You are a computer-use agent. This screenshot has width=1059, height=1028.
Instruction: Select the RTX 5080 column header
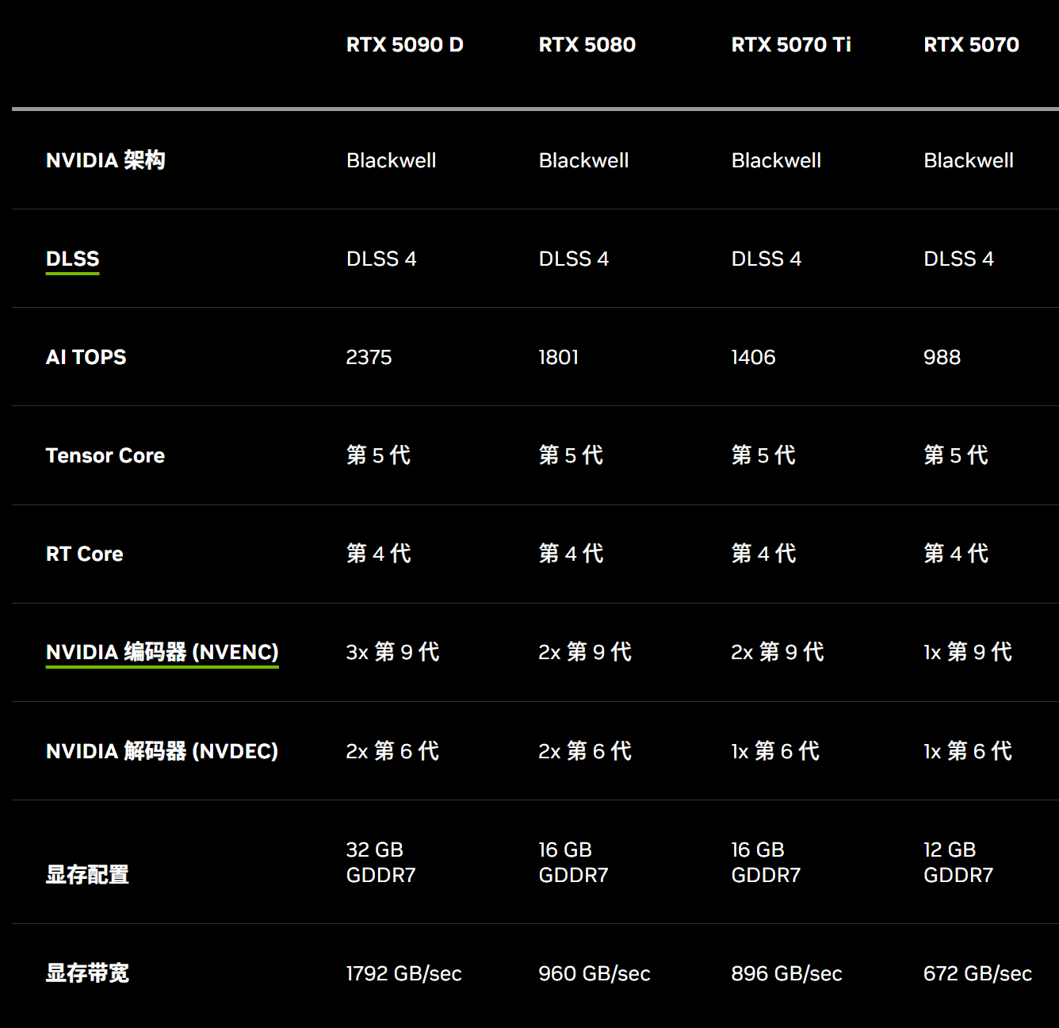587,44
